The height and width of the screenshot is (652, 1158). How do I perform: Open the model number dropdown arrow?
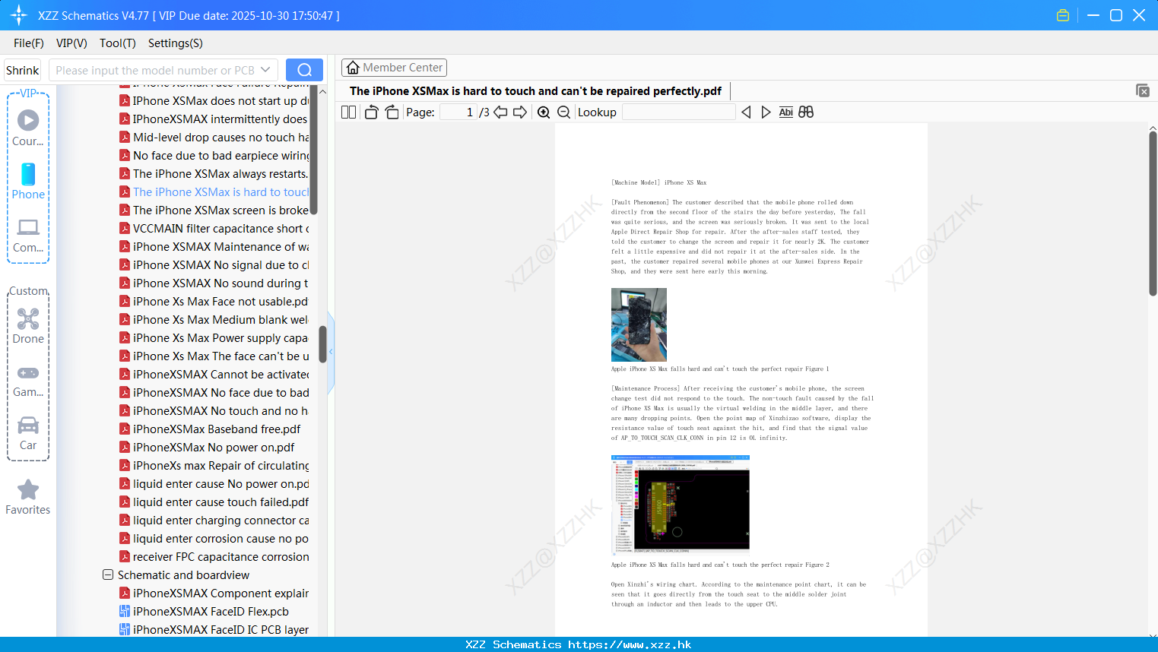[x=265, y=70]
